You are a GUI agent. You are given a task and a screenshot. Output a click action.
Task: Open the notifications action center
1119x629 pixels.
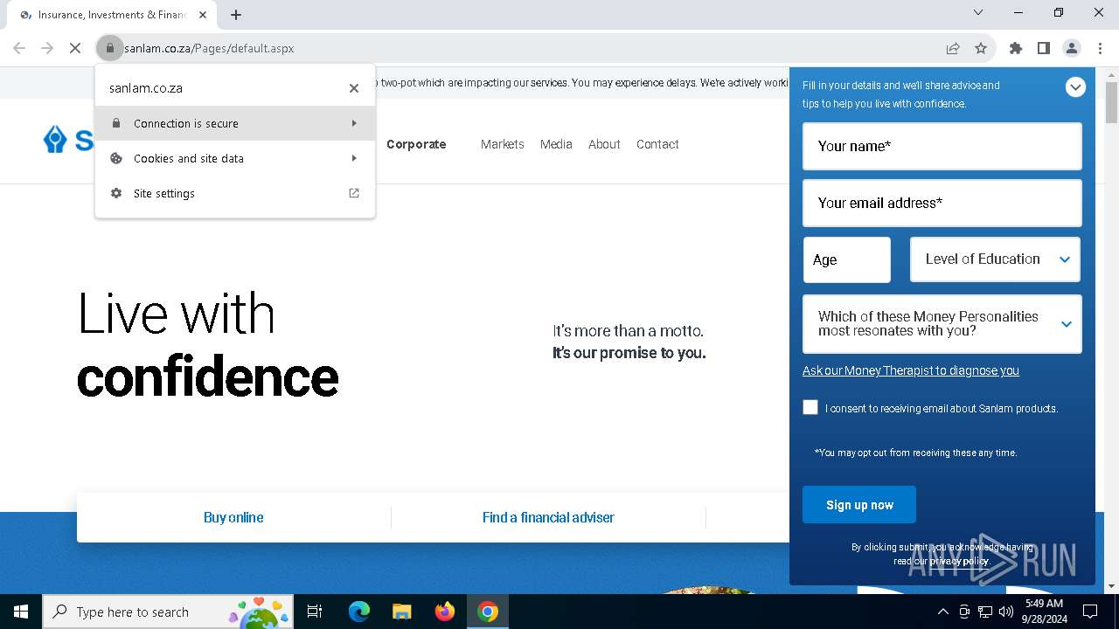click(1090, 612)
